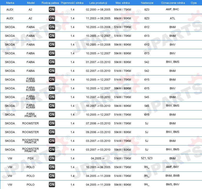Select the FABIA PRAKTIK model cell
This screenshot has width=202, height=189.
30,115
